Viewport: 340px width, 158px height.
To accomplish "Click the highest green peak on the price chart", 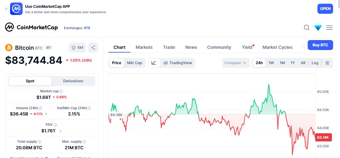I will point(269,84).
